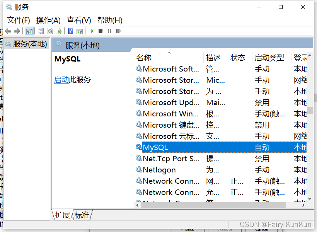Select the Microsoft 键盘... service row

pos(221,125)
